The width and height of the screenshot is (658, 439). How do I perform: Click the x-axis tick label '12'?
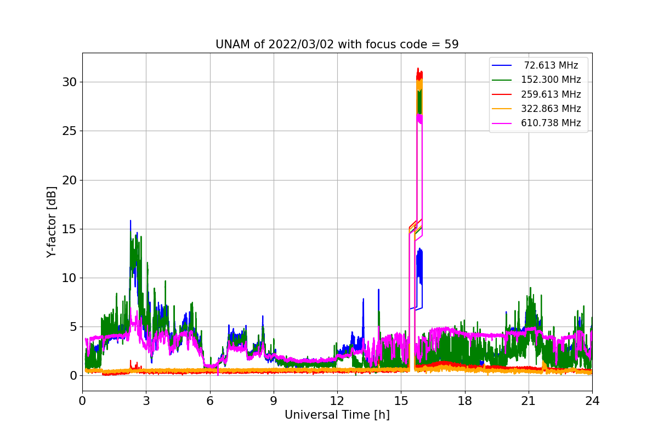(x=337, y=401)
